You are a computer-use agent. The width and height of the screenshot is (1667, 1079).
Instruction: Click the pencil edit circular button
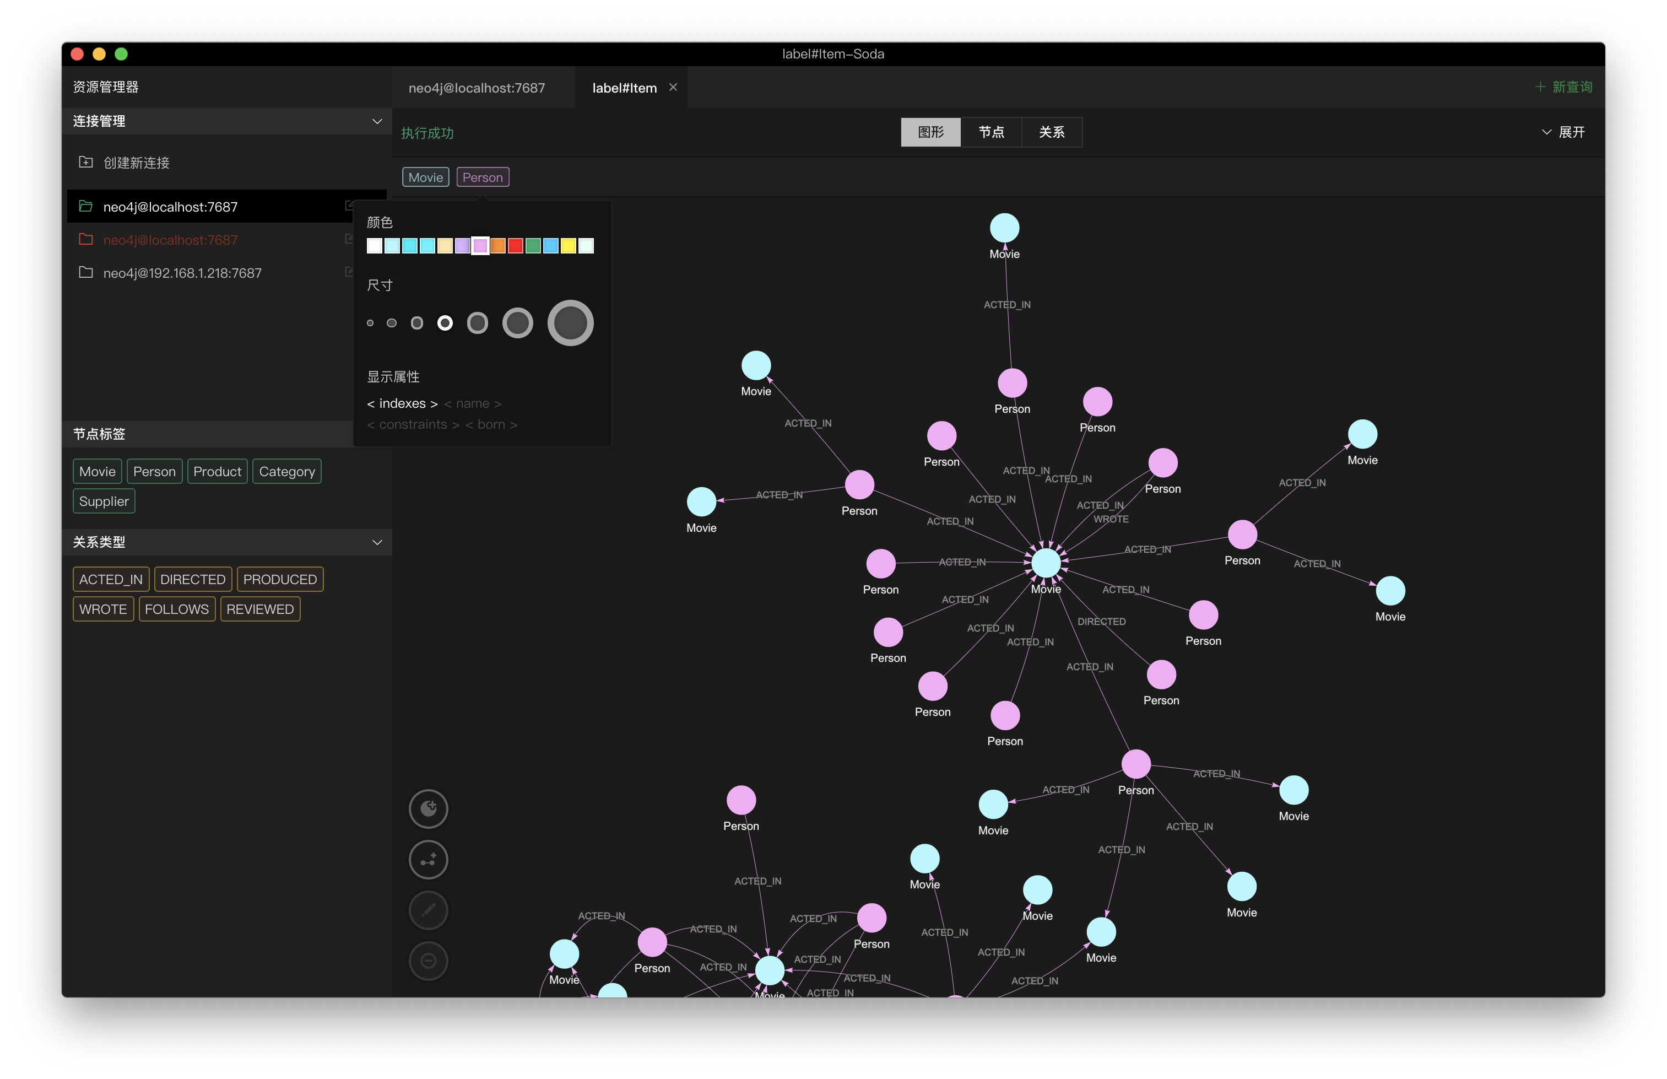click(x=428, y=910)
